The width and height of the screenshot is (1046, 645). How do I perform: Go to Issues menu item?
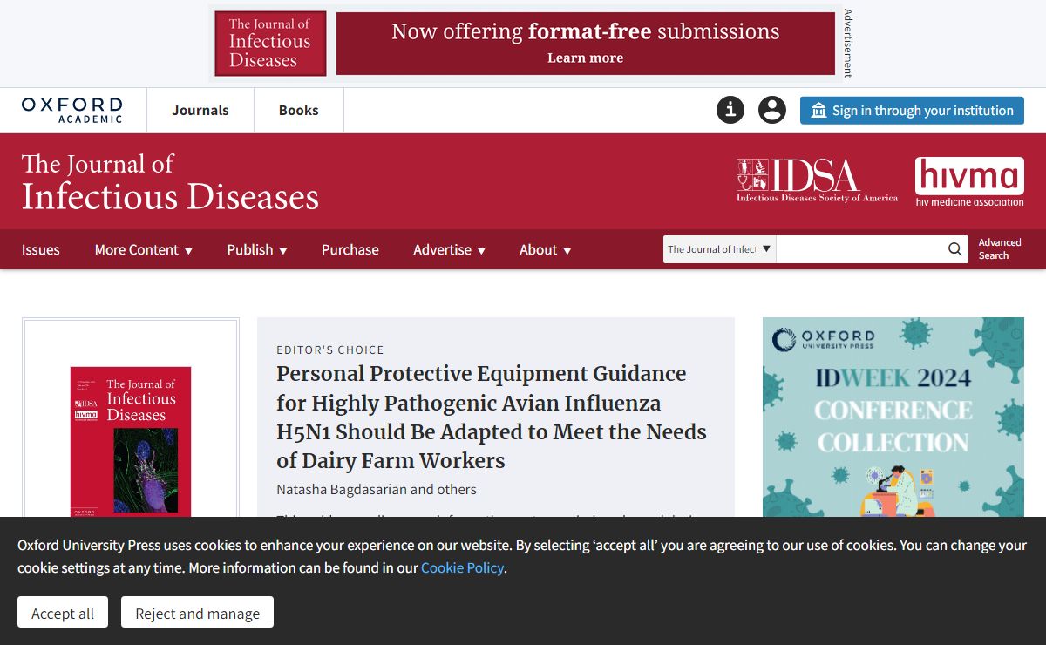(41, 249)
